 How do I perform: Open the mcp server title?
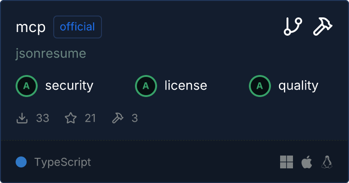click(31, 27)
